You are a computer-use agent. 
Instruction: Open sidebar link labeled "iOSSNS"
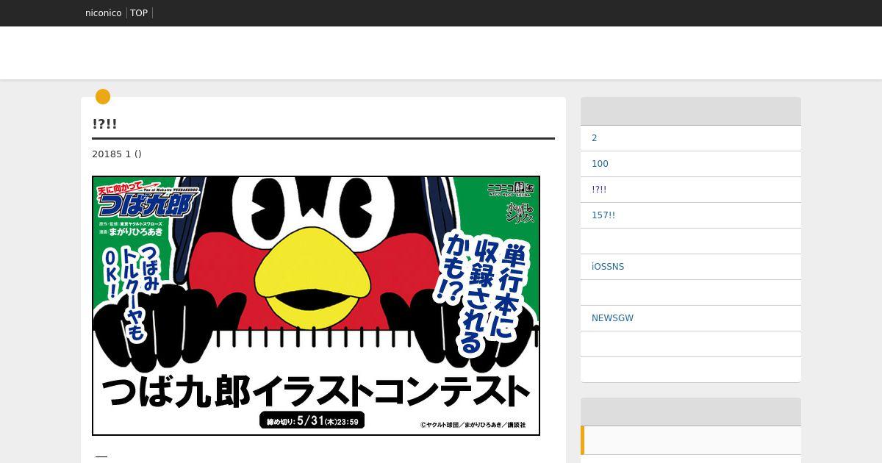pyautogui.click(x=608, y=267)
